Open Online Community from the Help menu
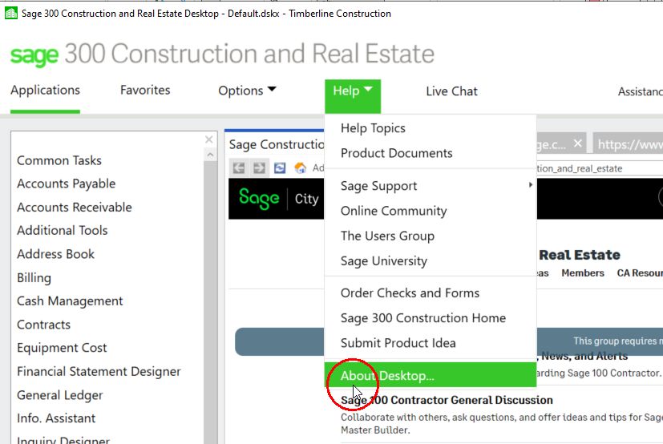 (x=431, y=211)
